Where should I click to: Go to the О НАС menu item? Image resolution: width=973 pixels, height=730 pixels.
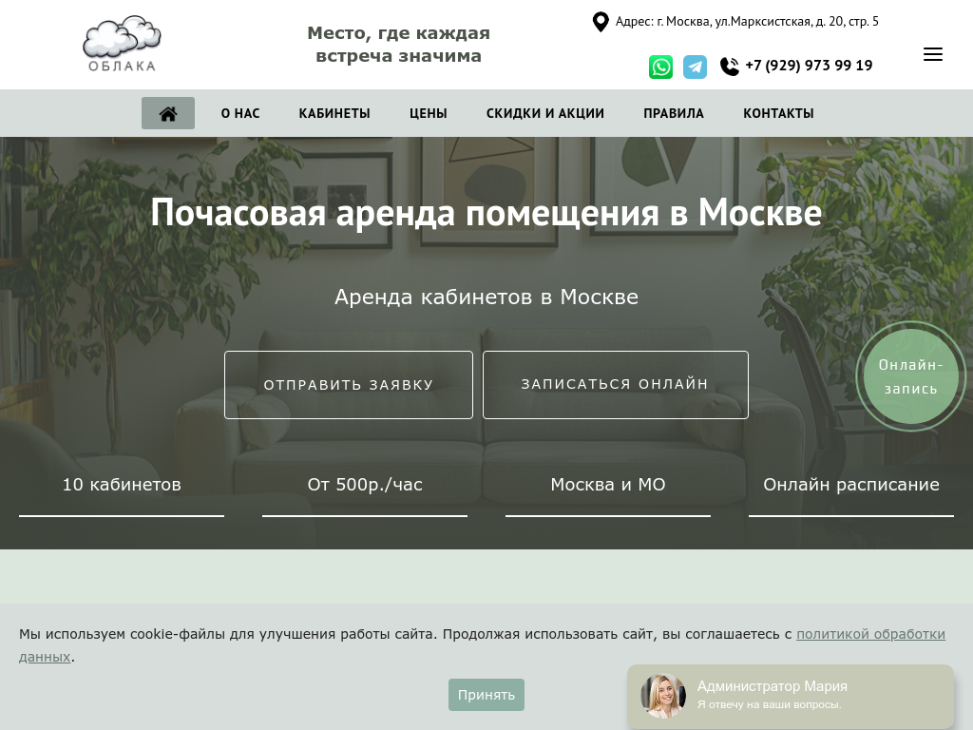tap(239, 113)
